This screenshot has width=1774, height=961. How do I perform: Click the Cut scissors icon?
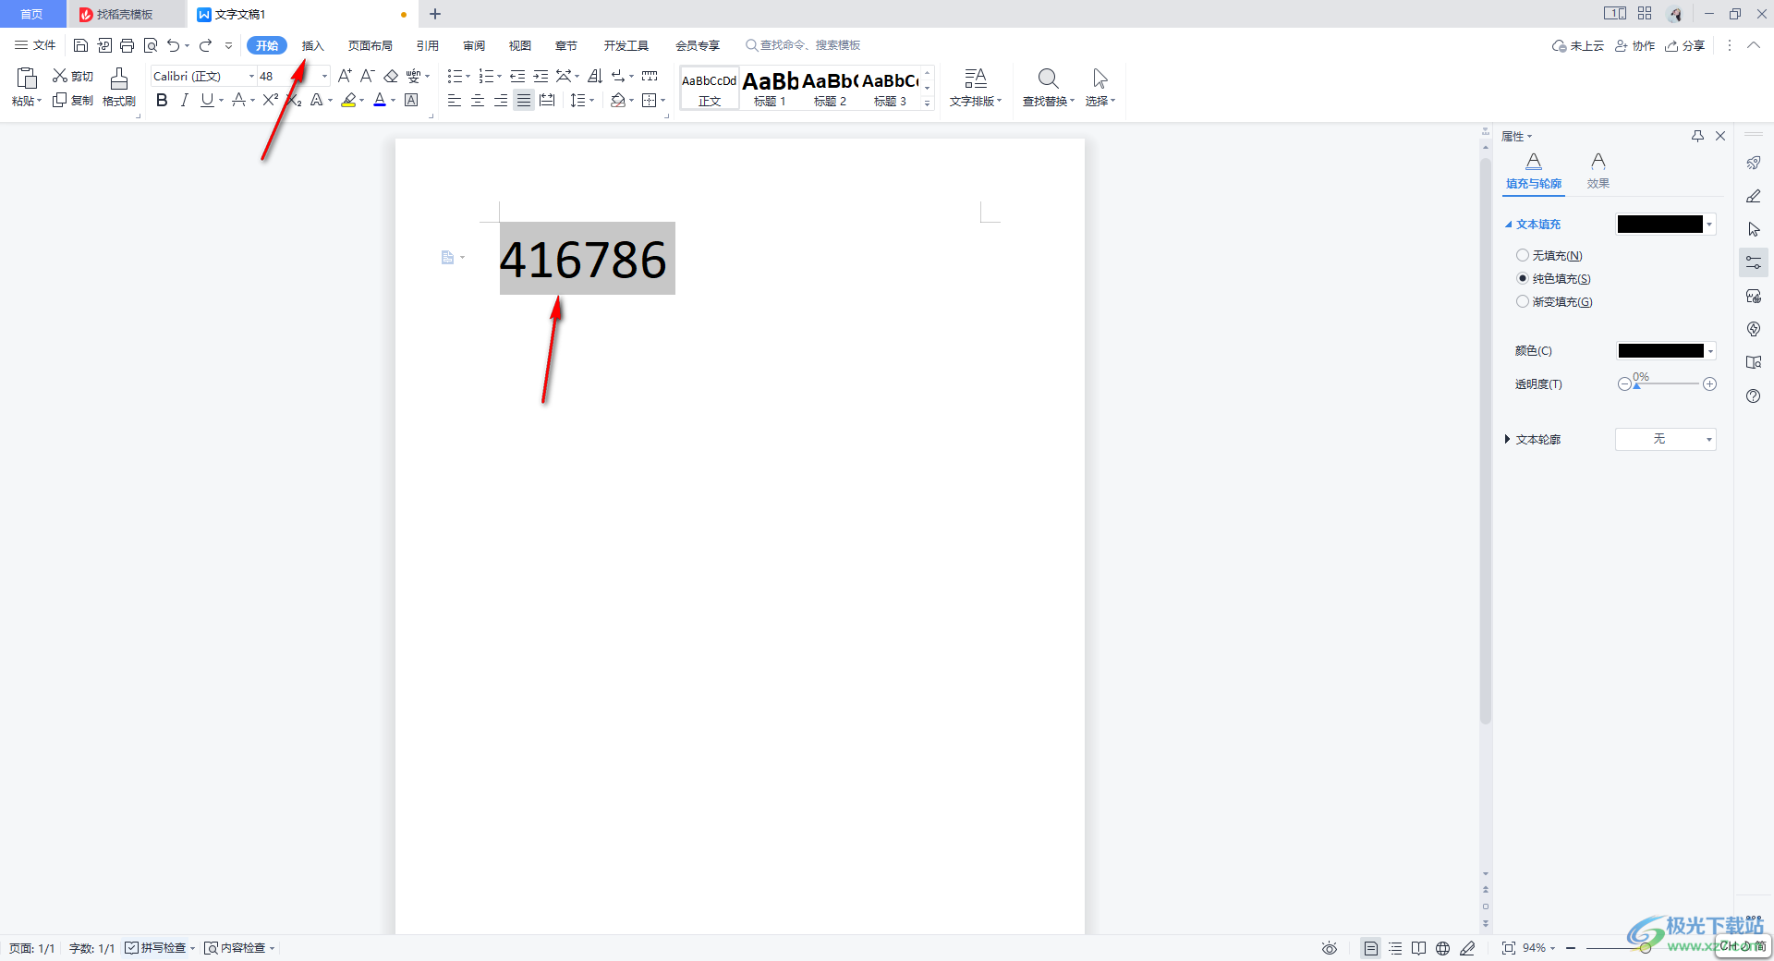point(60,76)
